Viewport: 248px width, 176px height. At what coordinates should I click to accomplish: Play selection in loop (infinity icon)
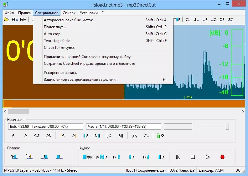click(x=87, y=157)
